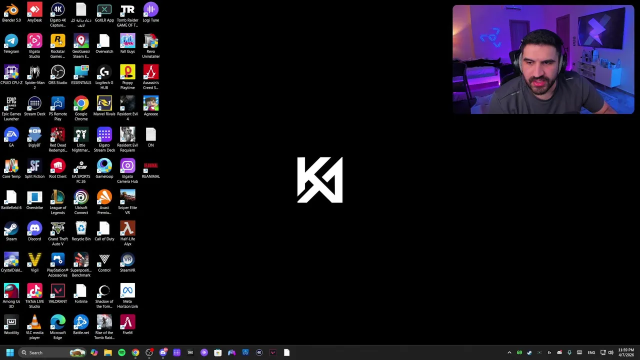Image resolution: width=640 pixels, height=360 pixels.
Task: Open Spotify from the taskbar
Action: pos(121,352)
